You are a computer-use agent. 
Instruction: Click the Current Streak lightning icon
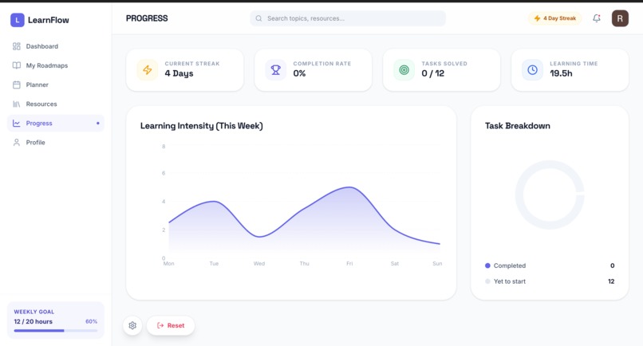[x=148, y=69]
